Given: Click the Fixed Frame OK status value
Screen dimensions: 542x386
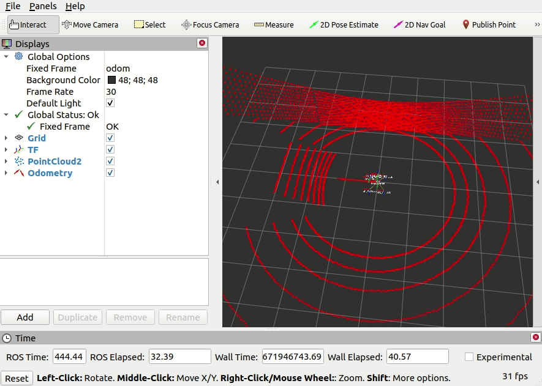Looking at the screenshot, I should point(112,126).
